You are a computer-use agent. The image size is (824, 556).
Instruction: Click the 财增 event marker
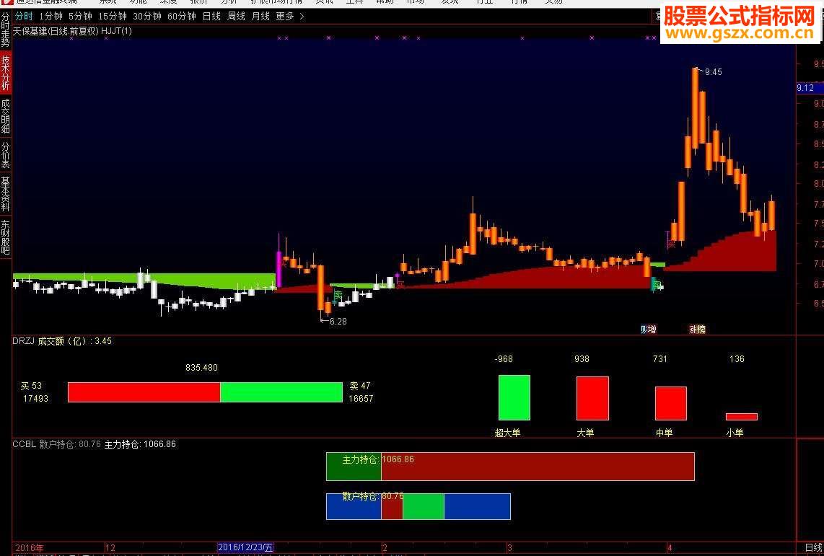tap(649, 329)
